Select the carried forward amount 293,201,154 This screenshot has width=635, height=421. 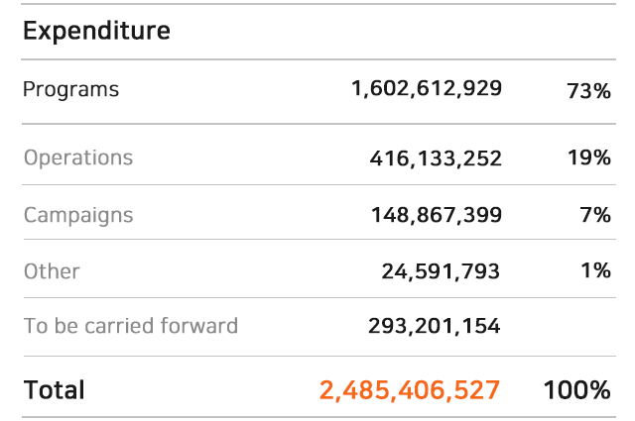[x=435, y=326]
